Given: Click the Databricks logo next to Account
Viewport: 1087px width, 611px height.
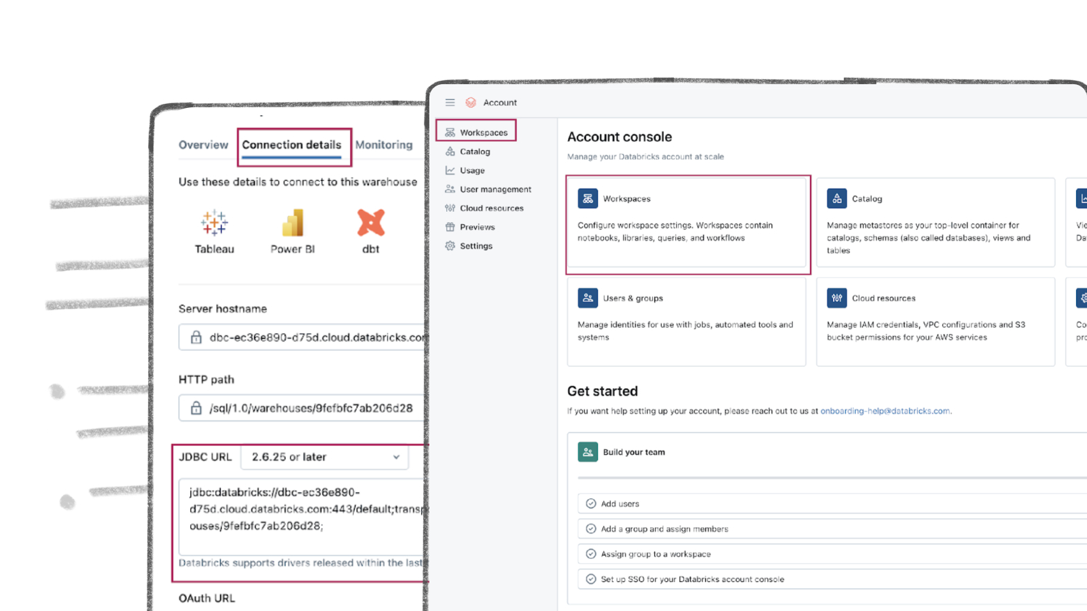Looking at the screenshot, I should click(471, 103).
